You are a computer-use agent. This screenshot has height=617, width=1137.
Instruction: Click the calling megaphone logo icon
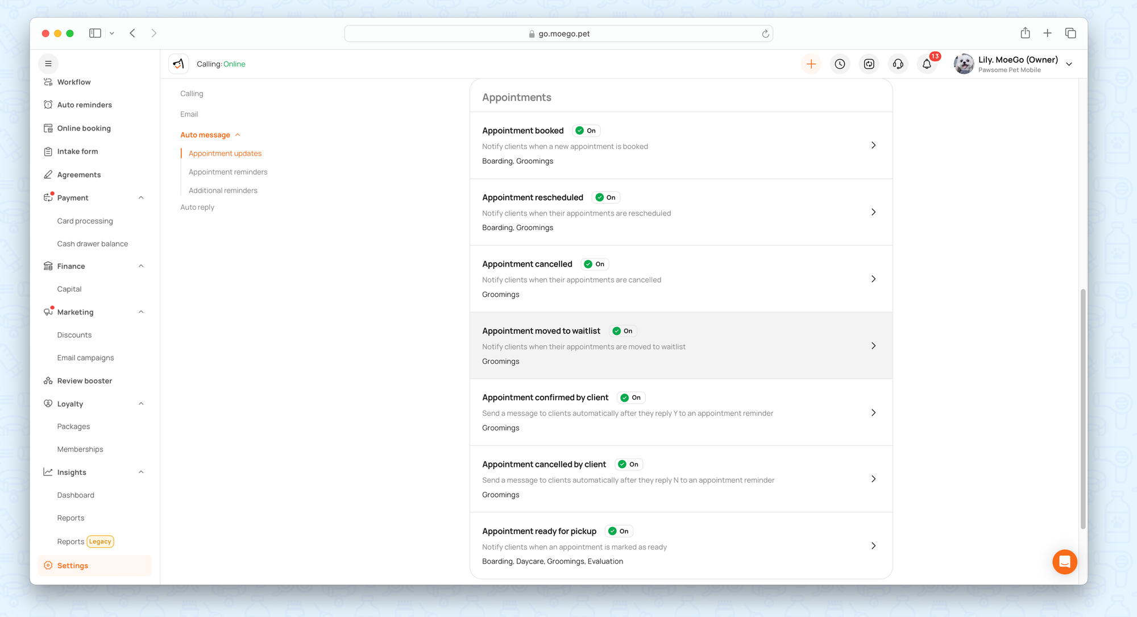[x=179, y=64]
